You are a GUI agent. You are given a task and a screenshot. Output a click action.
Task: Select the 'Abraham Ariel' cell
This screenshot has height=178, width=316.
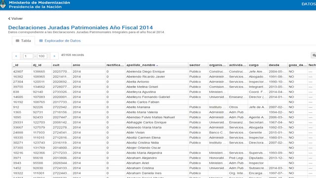coord(157,163)
